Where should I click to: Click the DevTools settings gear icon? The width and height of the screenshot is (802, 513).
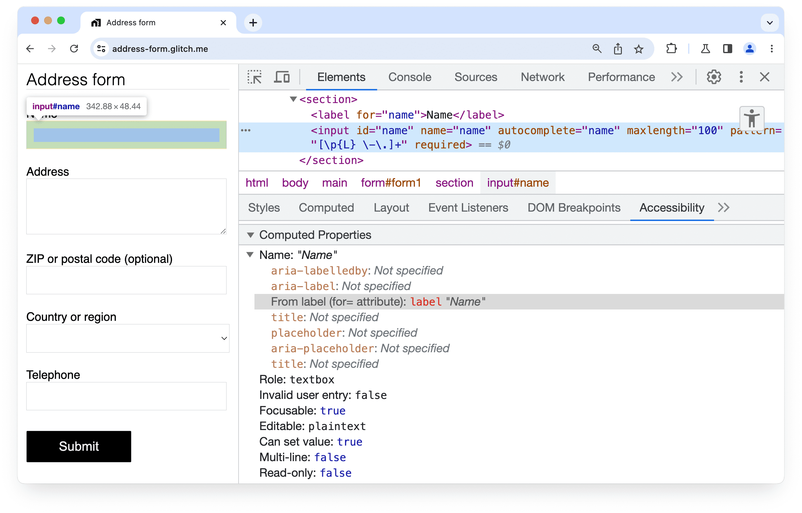714,77
